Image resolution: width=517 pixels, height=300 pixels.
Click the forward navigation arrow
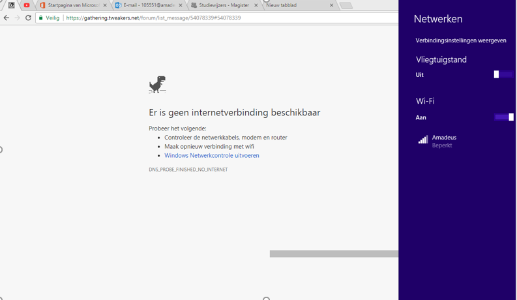pyautogui.click(x=17, y=18)
